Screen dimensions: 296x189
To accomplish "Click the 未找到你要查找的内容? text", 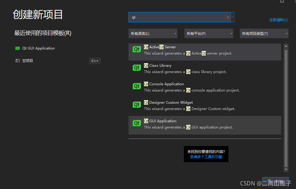I will 206,151.
